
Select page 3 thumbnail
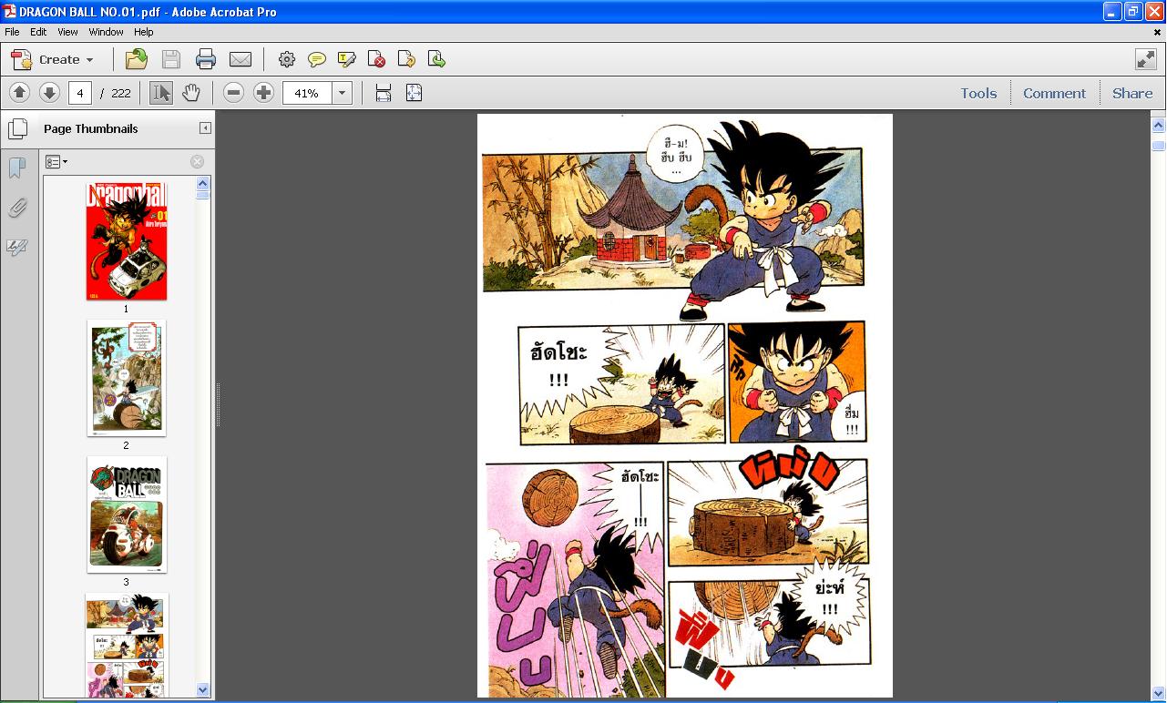click(127, 515)
